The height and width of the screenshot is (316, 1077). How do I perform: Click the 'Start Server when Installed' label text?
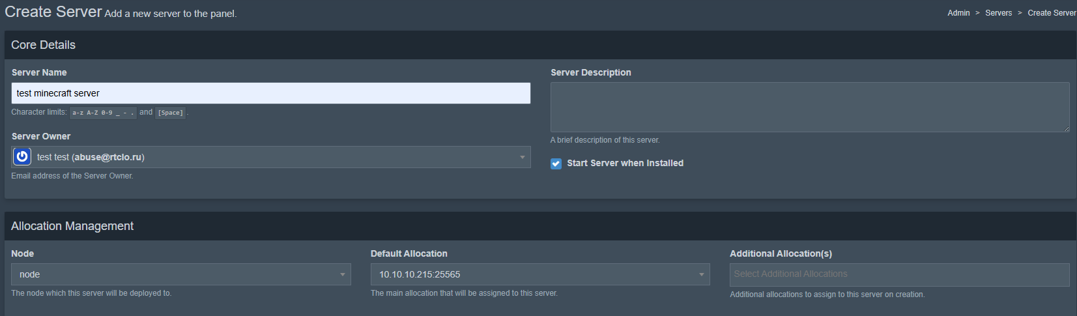point(625,163)
